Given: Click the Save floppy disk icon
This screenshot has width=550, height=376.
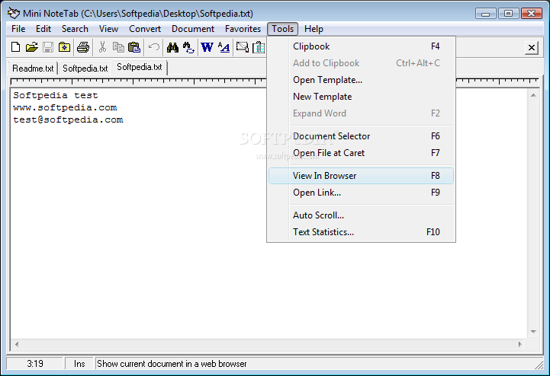Looking at the screenshot, I should click(48, 47).
